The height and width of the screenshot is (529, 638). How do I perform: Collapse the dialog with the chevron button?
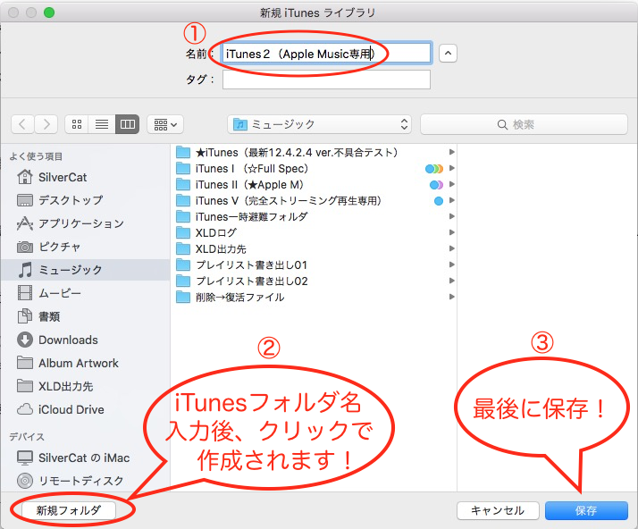point(448,54)
